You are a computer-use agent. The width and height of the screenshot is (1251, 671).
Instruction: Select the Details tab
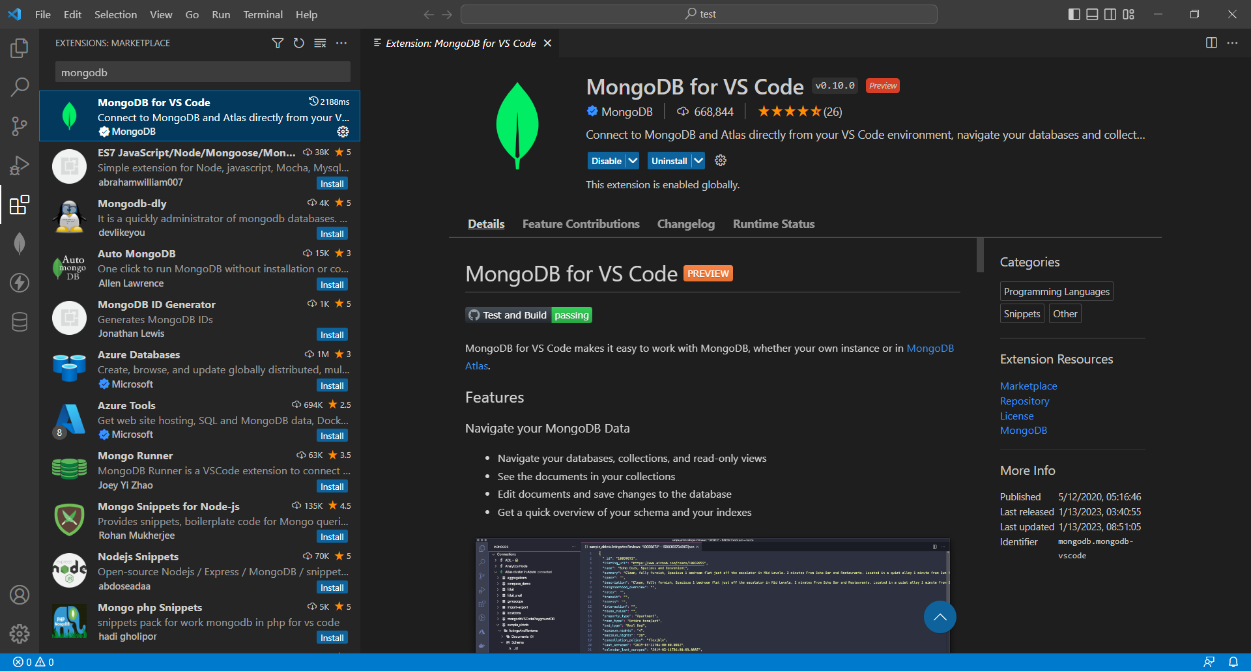486,224
